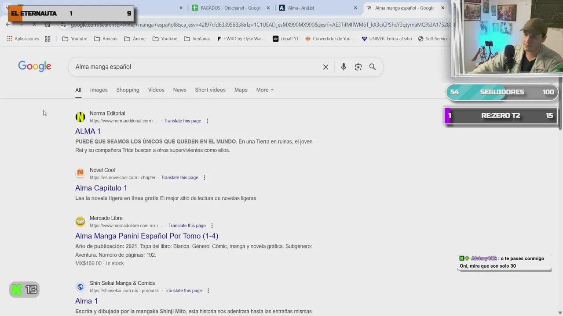This screenshot has width=563, height=316.
Task: Click Norma Editorial site name text
Action: pos(107,113)
